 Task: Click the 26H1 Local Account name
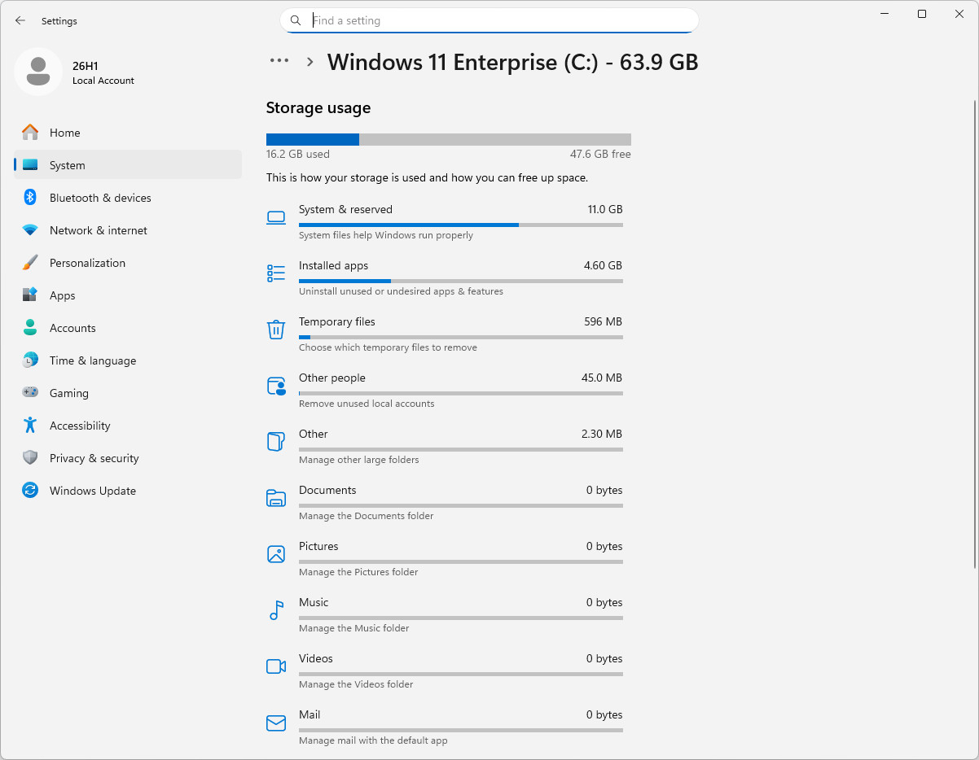click(x=103, y=72)
